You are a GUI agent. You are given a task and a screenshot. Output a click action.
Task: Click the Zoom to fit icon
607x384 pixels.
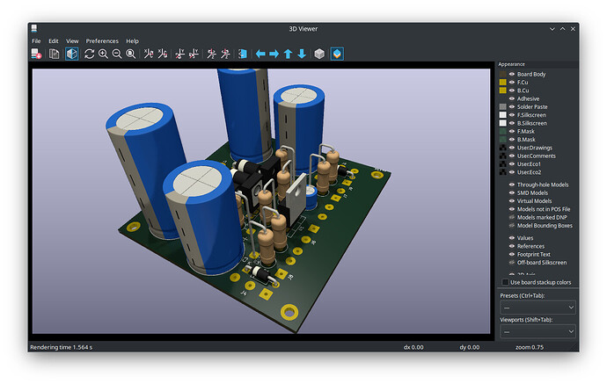point(131,54)
